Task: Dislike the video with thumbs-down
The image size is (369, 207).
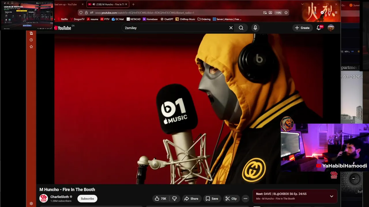Action: click(174, 199)
